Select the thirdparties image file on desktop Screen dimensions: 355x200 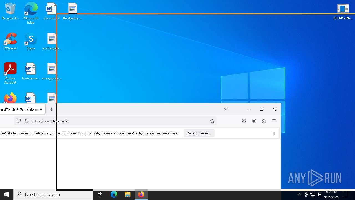coord(72,11)
